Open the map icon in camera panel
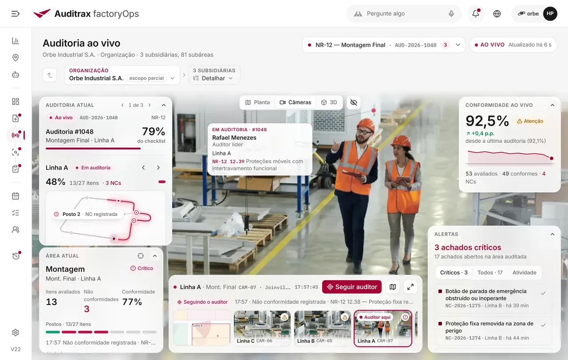 tap(393, 287)
